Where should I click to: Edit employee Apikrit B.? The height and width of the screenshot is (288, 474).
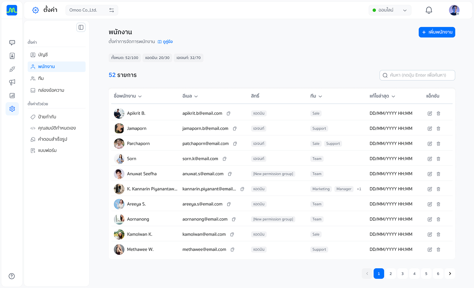click(x=430, y=113)
